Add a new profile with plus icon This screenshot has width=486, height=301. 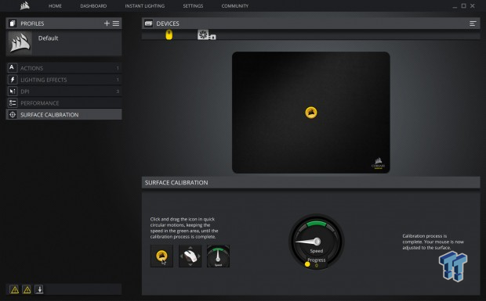[x=107, y=23]
